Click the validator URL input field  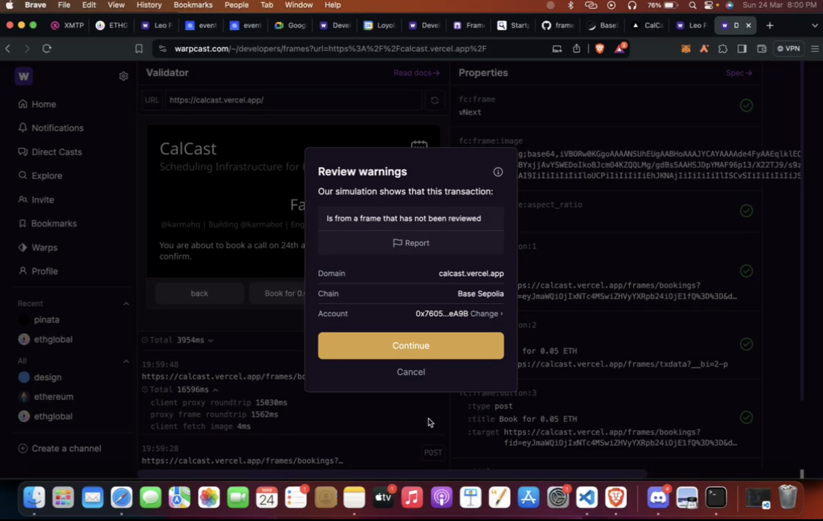point(293,100)
